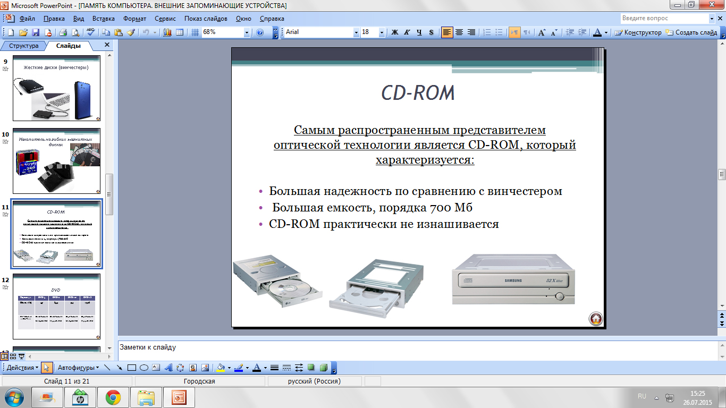Switch to the Структура tab

[24, 46]
